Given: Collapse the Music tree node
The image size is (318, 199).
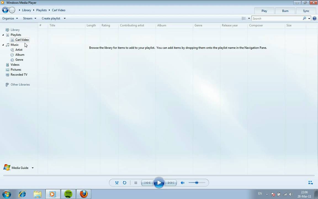Looking at the screenshot, I should [x=3, y=45].
